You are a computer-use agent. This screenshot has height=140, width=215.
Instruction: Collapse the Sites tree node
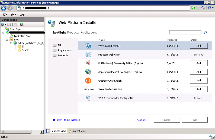point(7,40)
